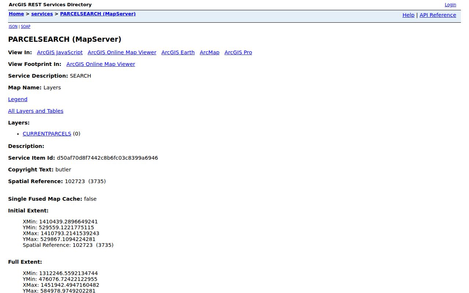Go to Home in breadcrumb

click(16, 14)
